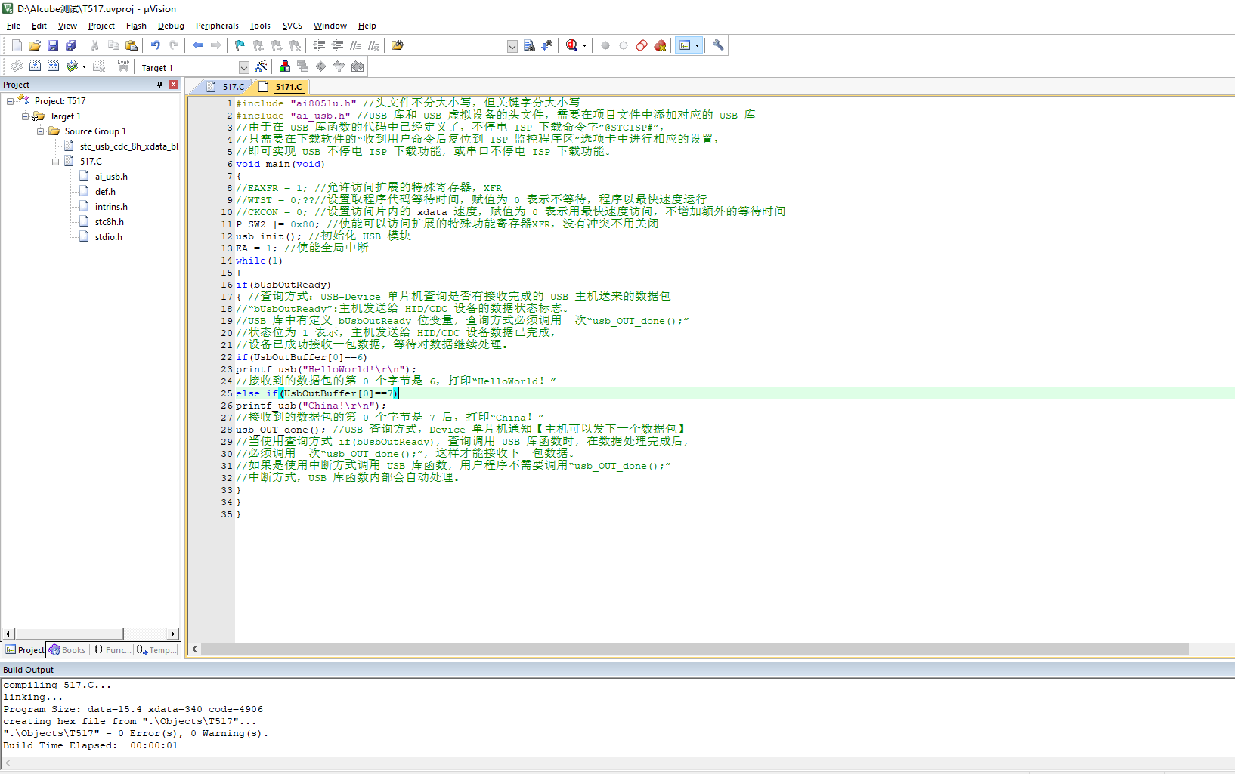Screen dimensions: 1235x774
Task: Navigate backwards with the blue left arrow
Action: click(198, 45)
